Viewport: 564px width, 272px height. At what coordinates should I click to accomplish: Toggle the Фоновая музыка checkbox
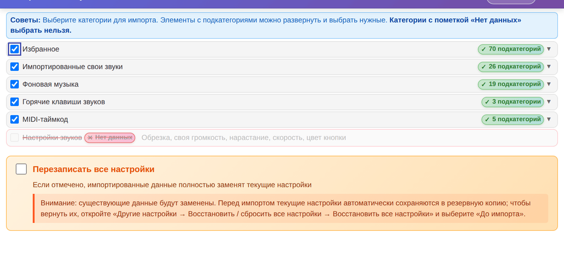click(15, 84)
